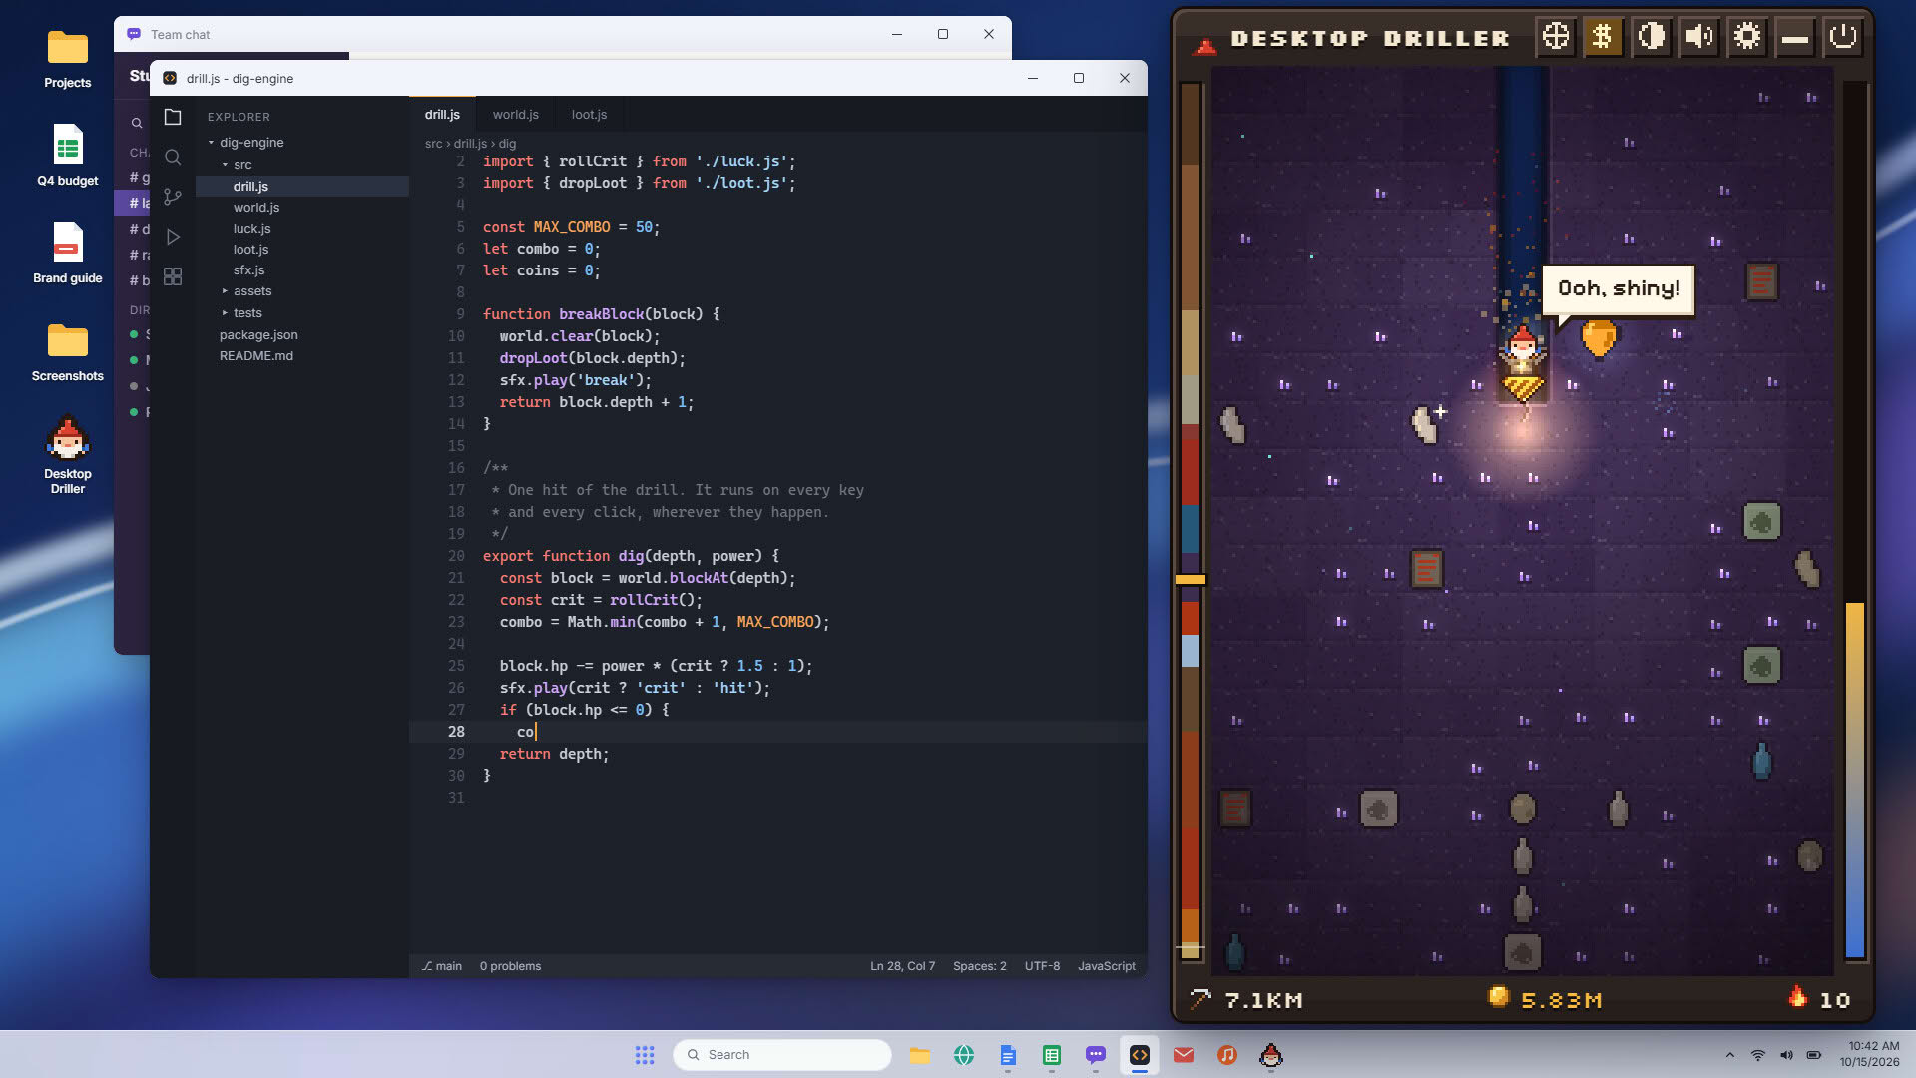Screen dimensions: 1916x1078
Task: Switch to the world.js editor tab
Action: [515, 115]
